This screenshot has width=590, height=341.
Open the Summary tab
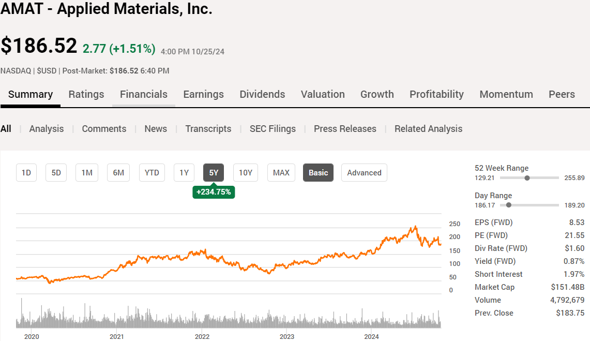(31, 94)
